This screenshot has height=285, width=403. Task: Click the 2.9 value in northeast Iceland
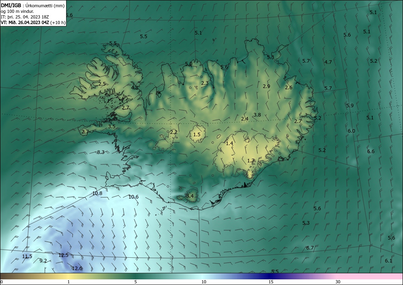click(266, 86)
